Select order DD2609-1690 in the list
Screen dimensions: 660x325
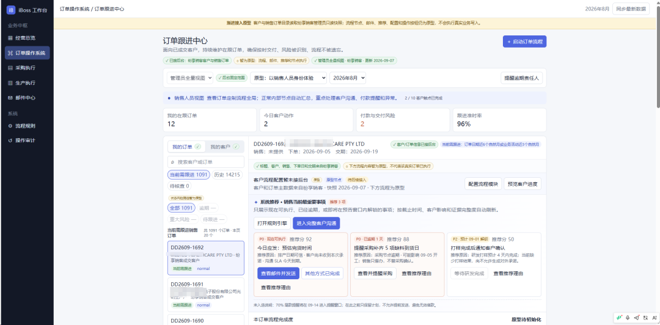pos(206,320)
